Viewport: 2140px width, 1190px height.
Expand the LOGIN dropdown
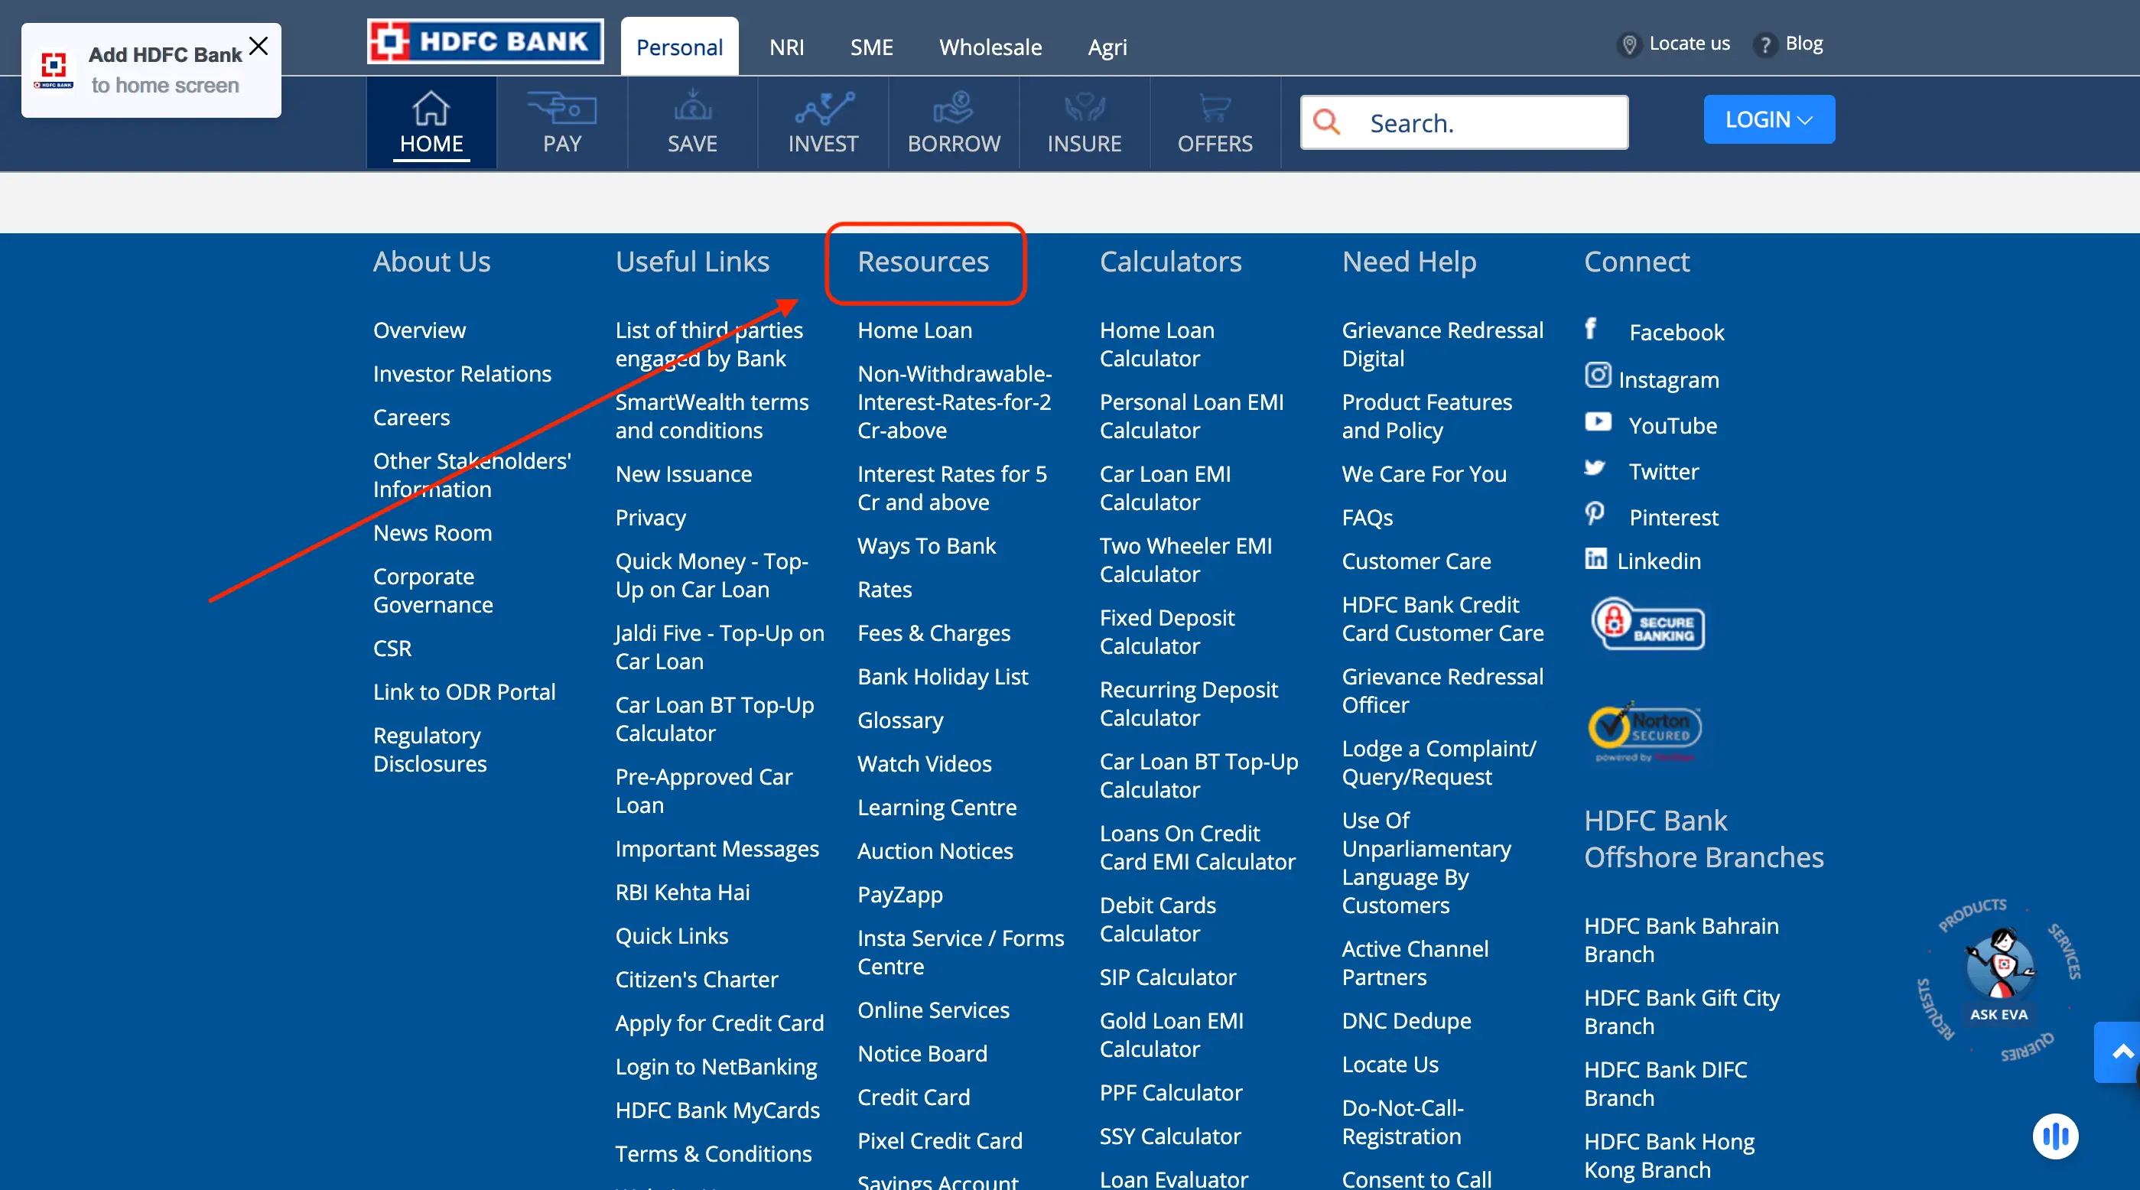1768,119
